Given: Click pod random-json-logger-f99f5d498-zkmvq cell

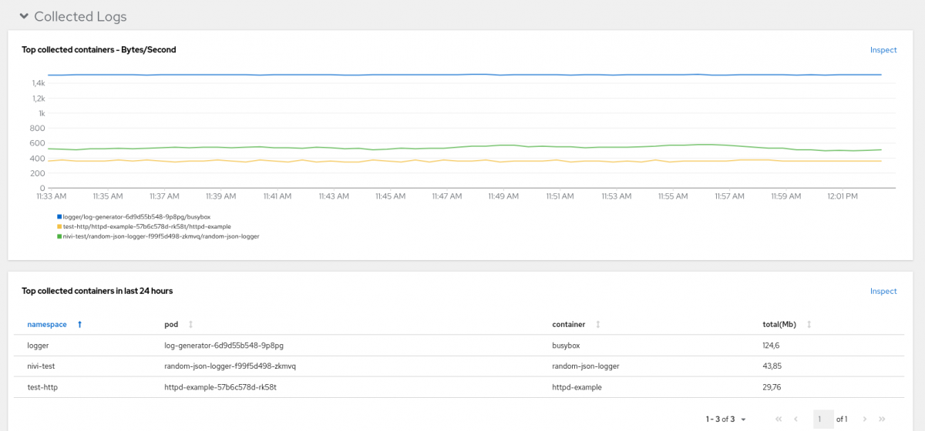Looking at the screenshot, I should click(x=230, y=366).
